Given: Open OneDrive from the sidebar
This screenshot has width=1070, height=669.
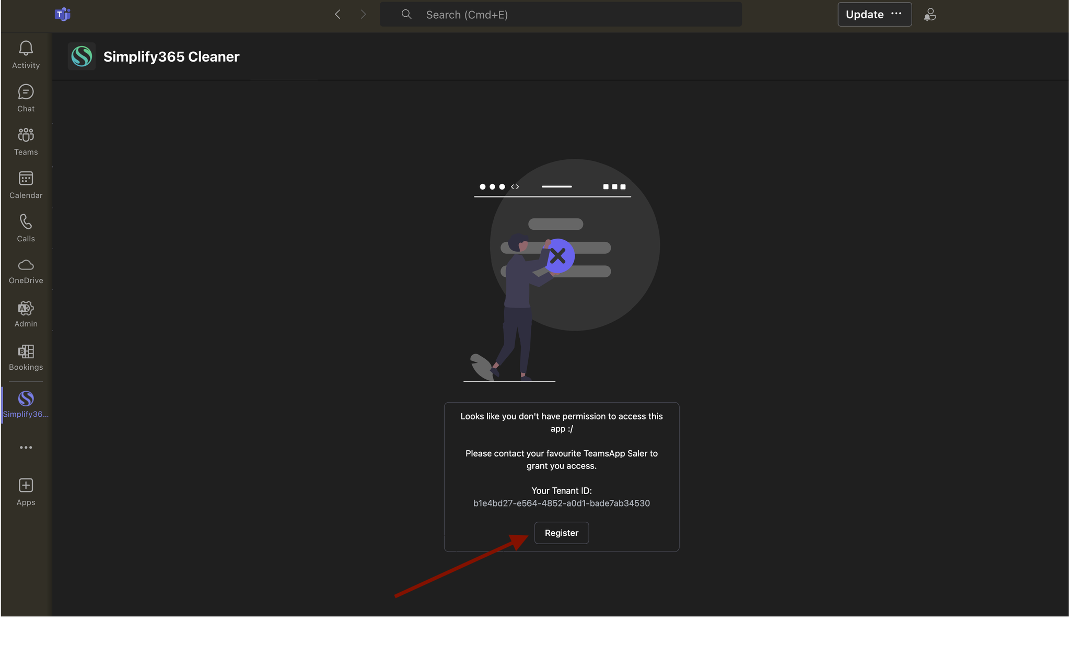Looking at the screenshot, I should (26, 271).
